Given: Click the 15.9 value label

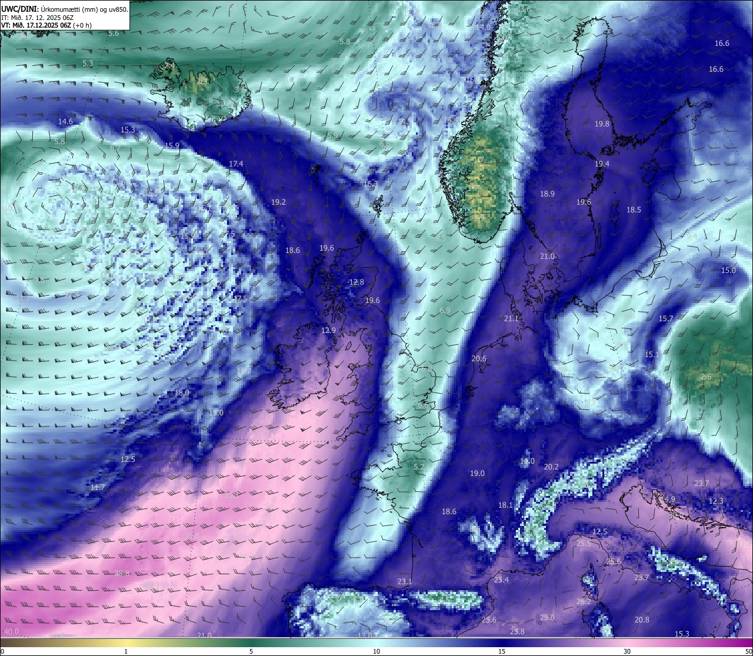Looking at the screenshot, I should coord(172,145).
